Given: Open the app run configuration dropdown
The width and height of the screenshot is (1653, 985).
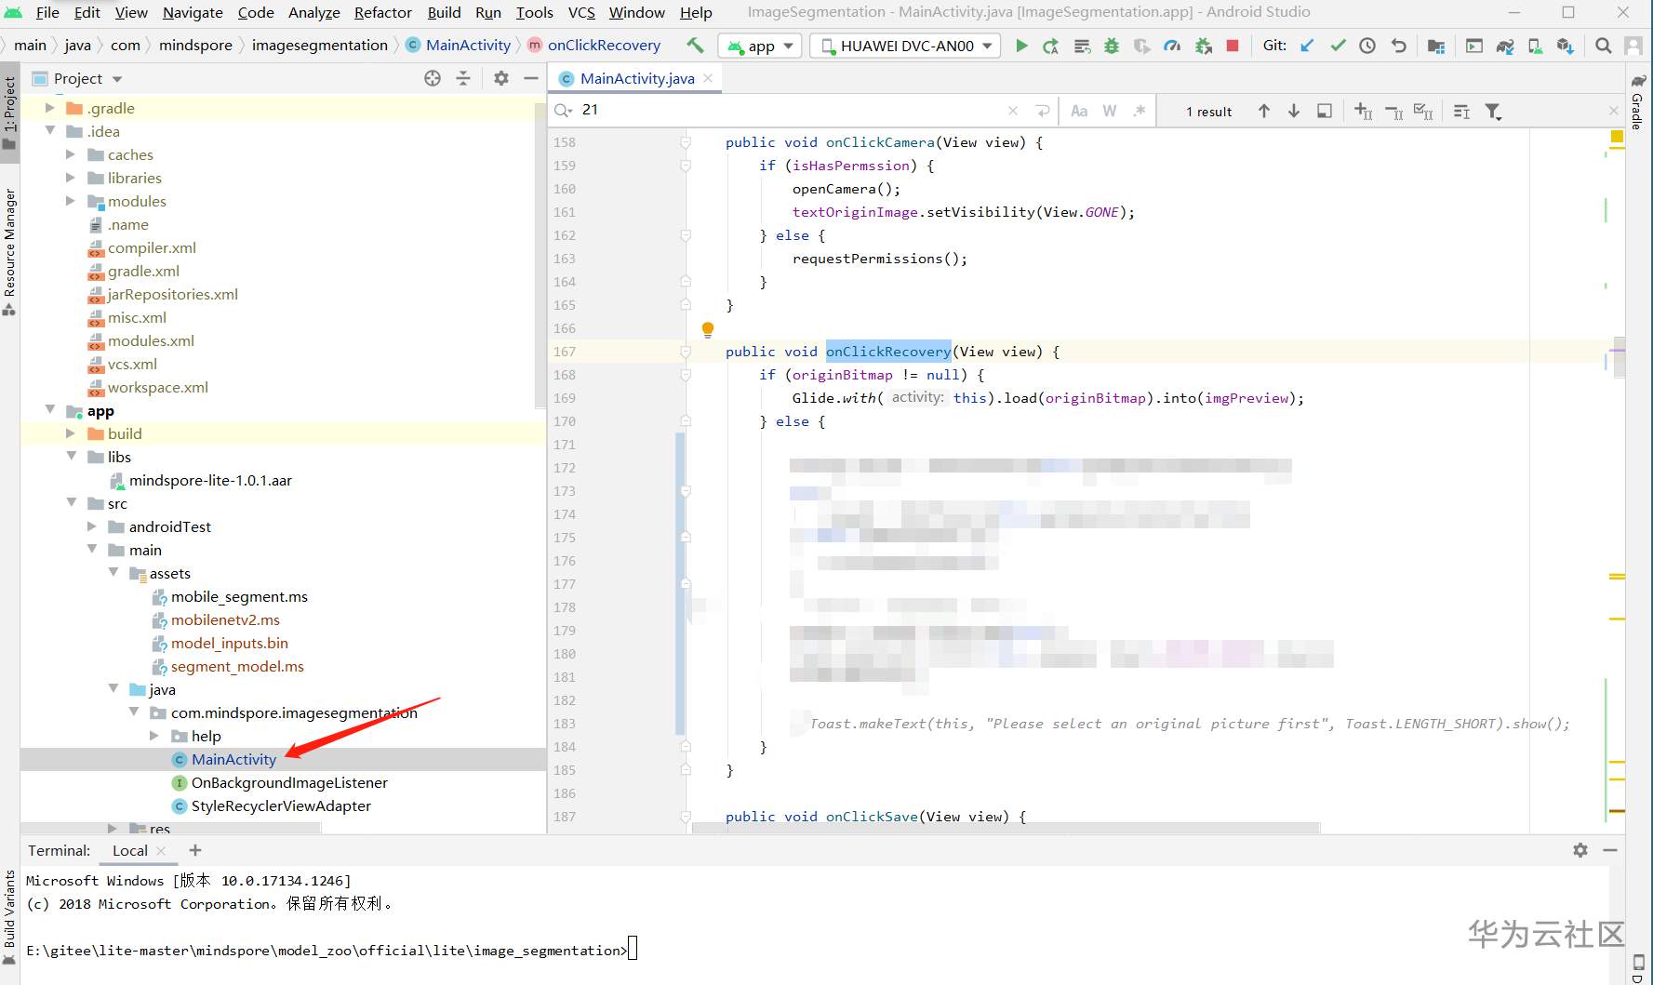Looking at the screenshot, I should point(760,46).
